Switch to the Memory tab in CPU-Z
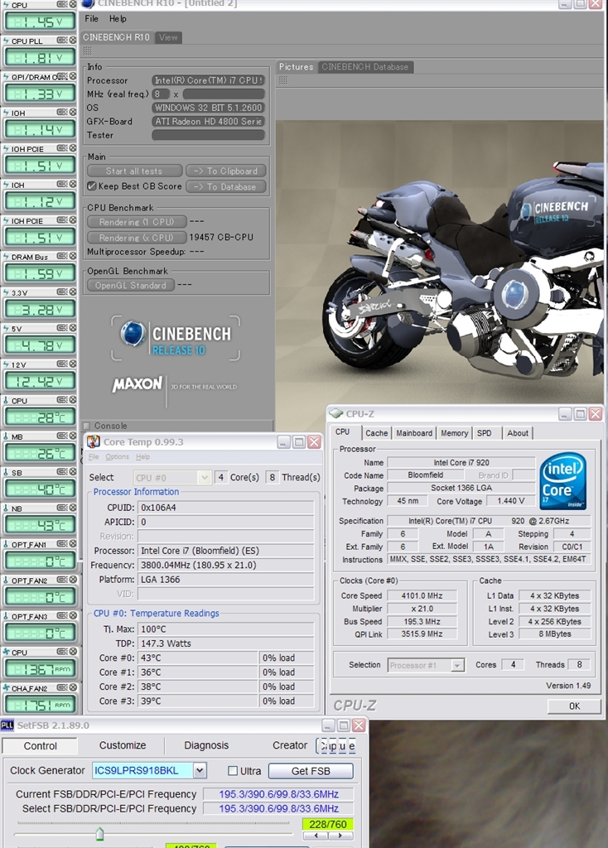608x848 pixels. point(454,433)
